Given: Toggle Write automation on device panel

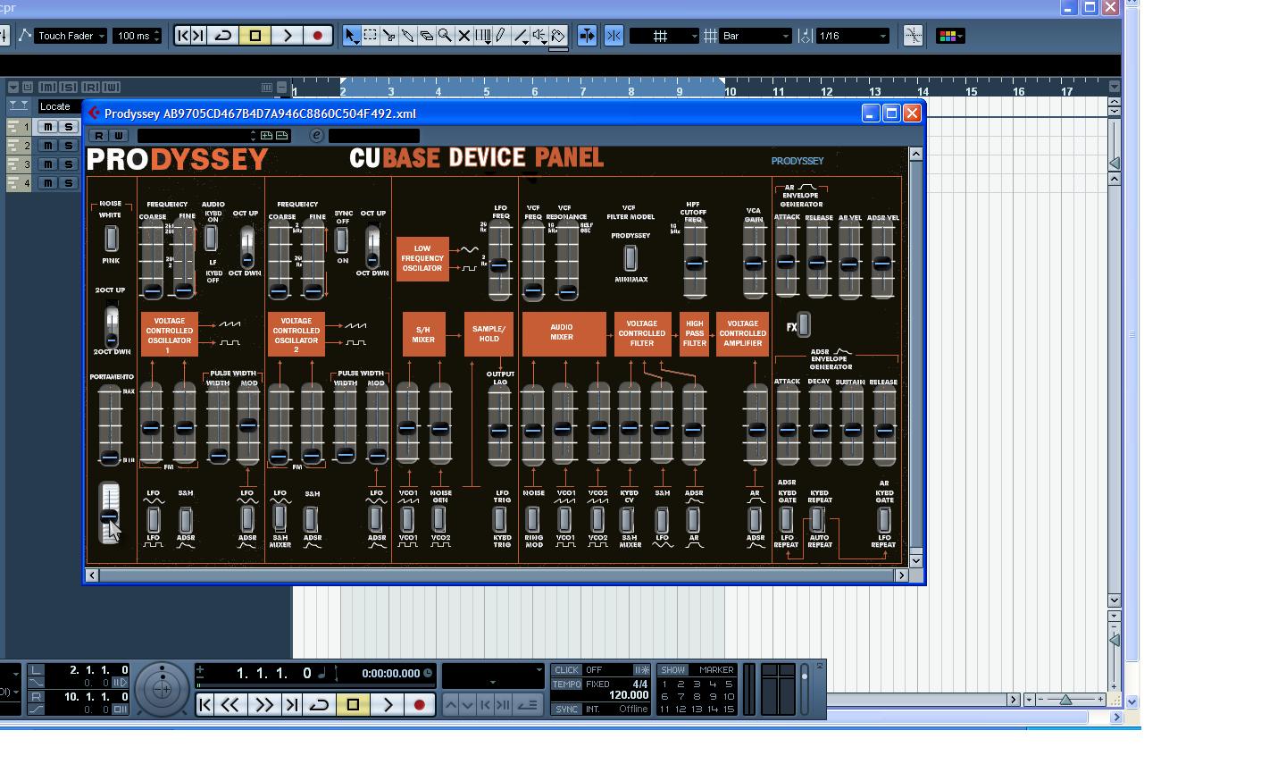Looking at the screenshot, I should 119,136.
